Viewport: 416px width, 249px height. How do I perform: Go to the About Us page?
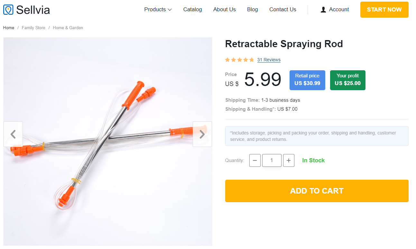point(224,10)
